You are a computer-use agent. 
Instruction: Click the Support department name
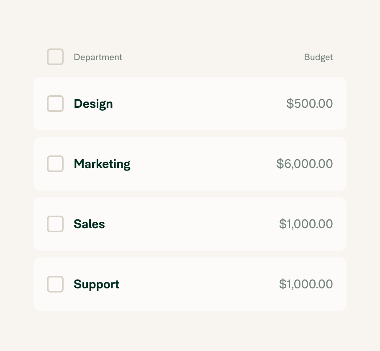pos(96,284)
